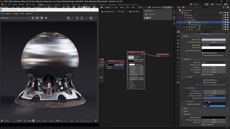Open the Shader editor type button
The image size is (230, 129).
click(x=102, y=7)
